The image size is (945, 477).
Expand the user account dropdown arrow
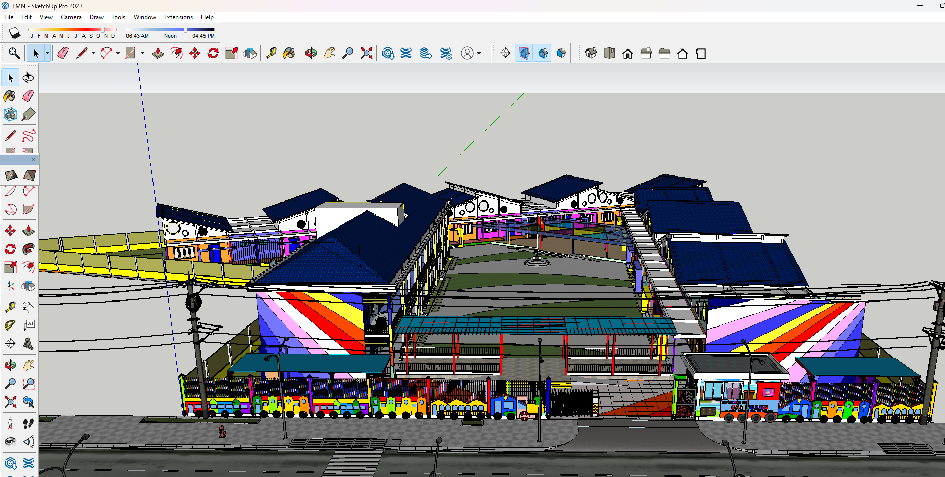pyautogui.click(x=479, y=53)
